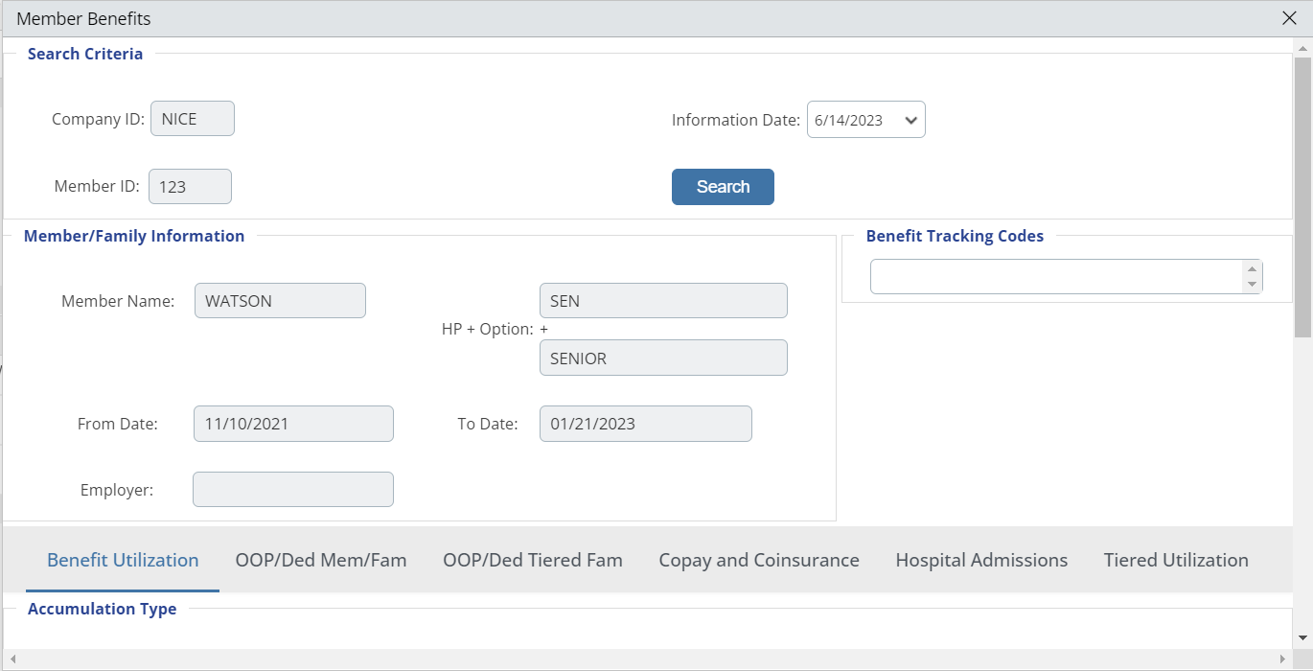Switch to the Benefit Utilization tab
The height and width of the screenshot is (671, 1313).
coord(123,561)
